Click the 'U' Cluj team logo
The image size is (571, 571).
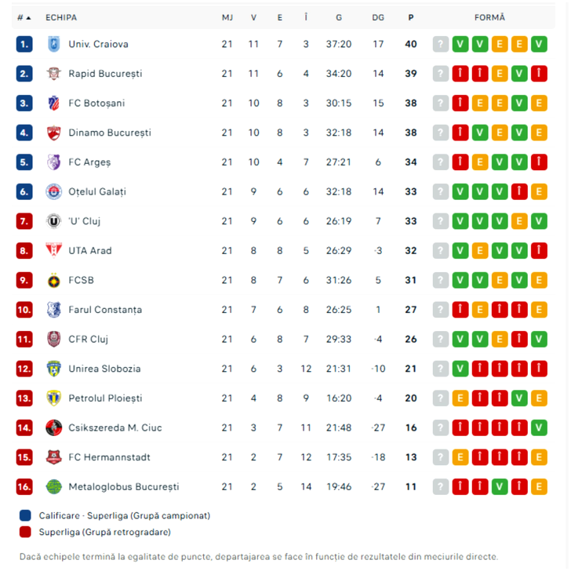click(x=53, y=221)
